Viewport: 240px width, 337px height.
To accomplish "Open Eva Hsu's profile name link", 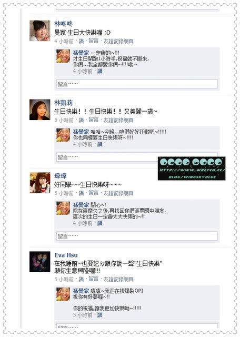I will [x=66, y=255].
